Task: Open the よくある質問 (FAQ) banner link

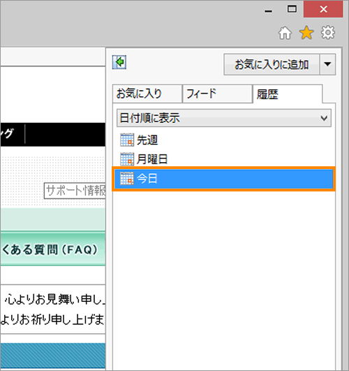Action: [52, 249]
